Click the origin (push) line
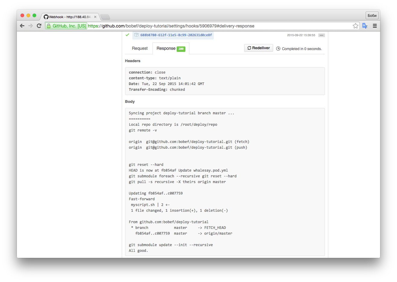 (x=188, y=147)
